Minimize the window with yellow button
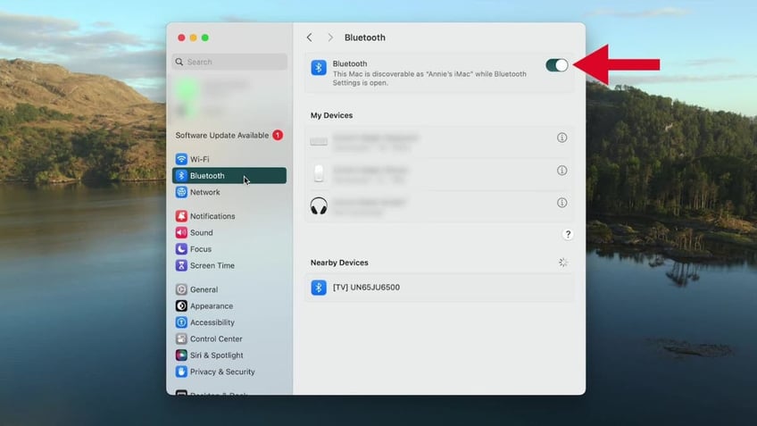757x426 pixels. tap(193, 38)
